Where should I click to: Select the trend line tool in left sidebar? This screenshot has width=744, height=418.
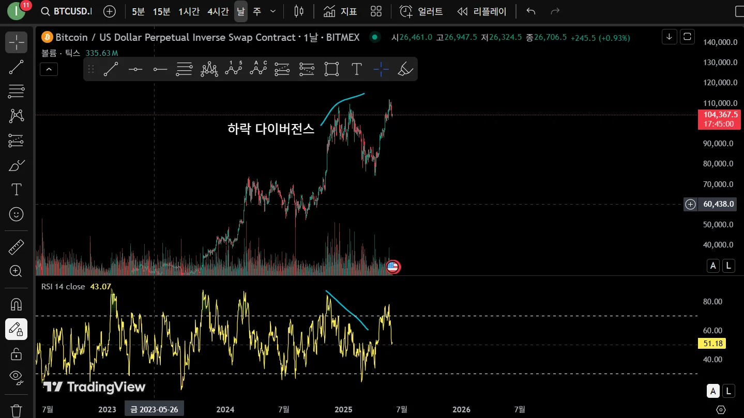coord(16,67)
